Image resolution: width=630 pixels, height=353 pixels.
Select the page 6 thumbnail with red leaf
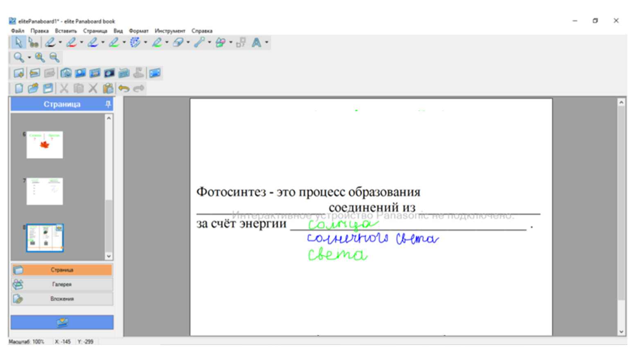coord(45,145)
